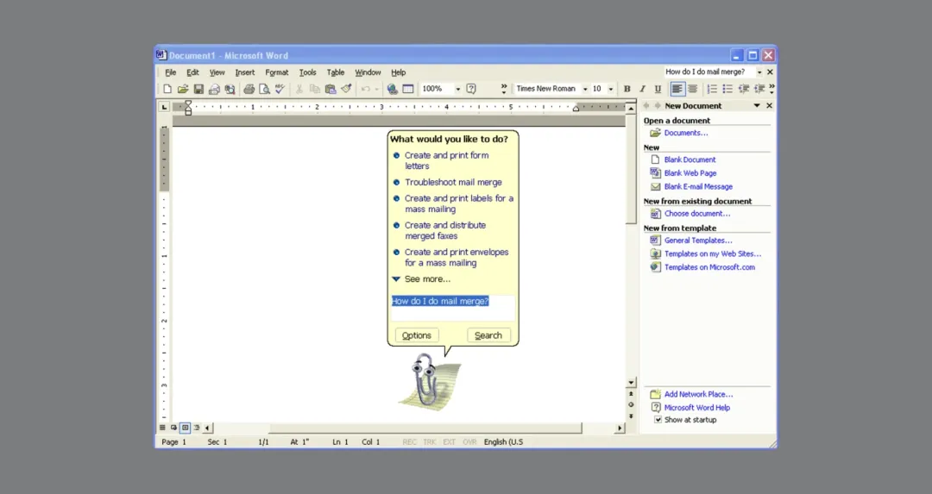The height and width of the screenshot is (494, 932).
Task: Click the vertical scrollbar down arrow
Action: pos(631,383)
